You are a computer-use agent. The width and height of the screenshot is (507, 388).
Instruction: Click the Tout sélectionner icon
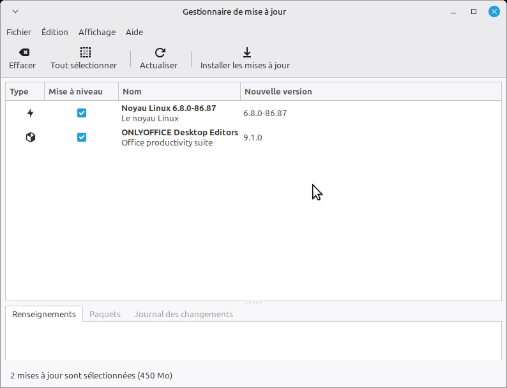click(x=85, y=53)
